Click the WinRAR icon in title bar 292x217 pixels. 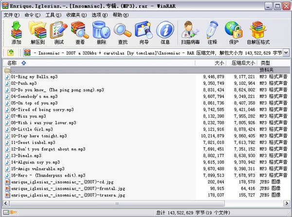point(5,6)
